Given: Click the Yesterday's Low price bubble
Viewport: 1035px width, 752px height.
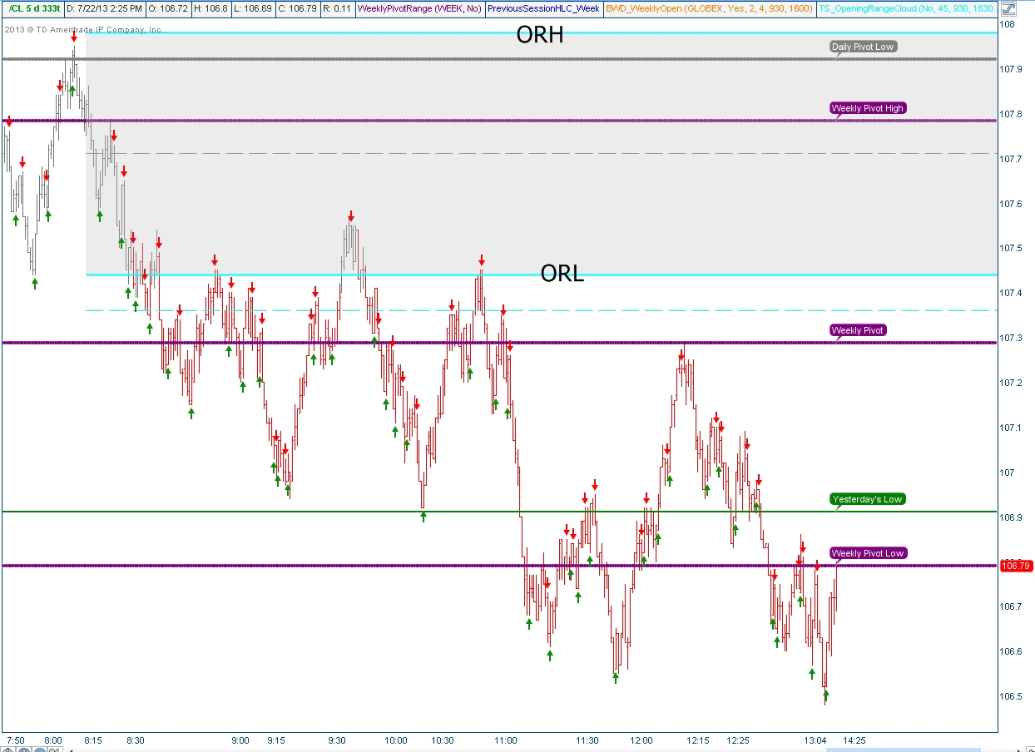Looking at the screenshot, I should click(x=867, y=499).
